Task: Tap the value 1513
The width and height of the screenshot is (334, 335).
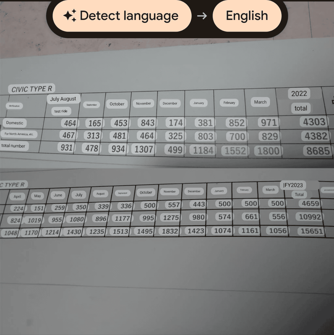Action: coord(120,232)
